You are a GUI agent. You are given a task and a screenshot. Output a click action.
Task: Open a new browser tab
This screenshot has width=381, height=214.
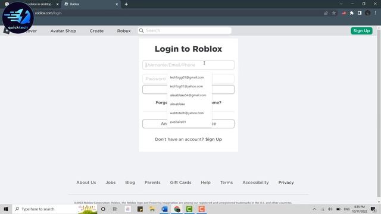[126, 4]
